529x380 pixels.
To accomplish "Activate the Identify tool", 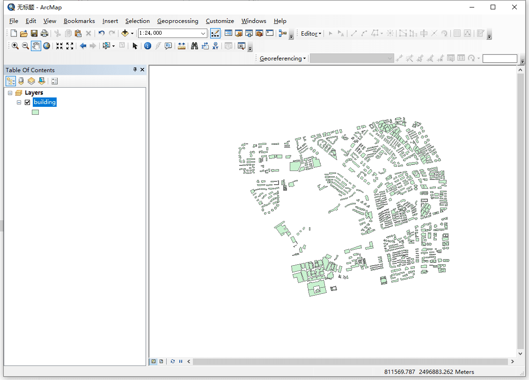I will click(147, 46).
